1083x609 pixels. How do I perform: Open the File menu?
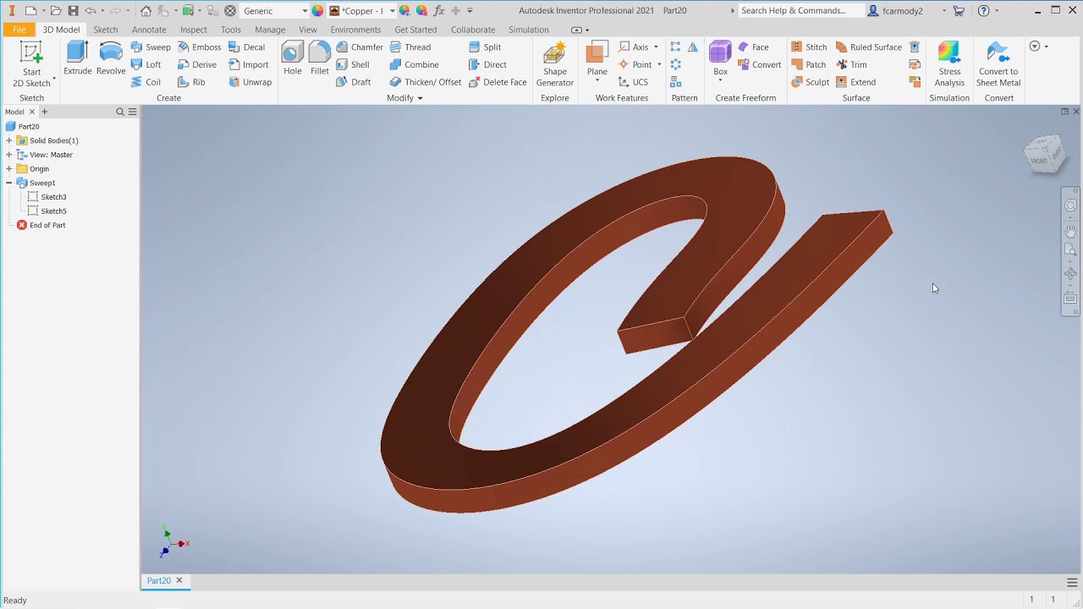pos(19,30)
